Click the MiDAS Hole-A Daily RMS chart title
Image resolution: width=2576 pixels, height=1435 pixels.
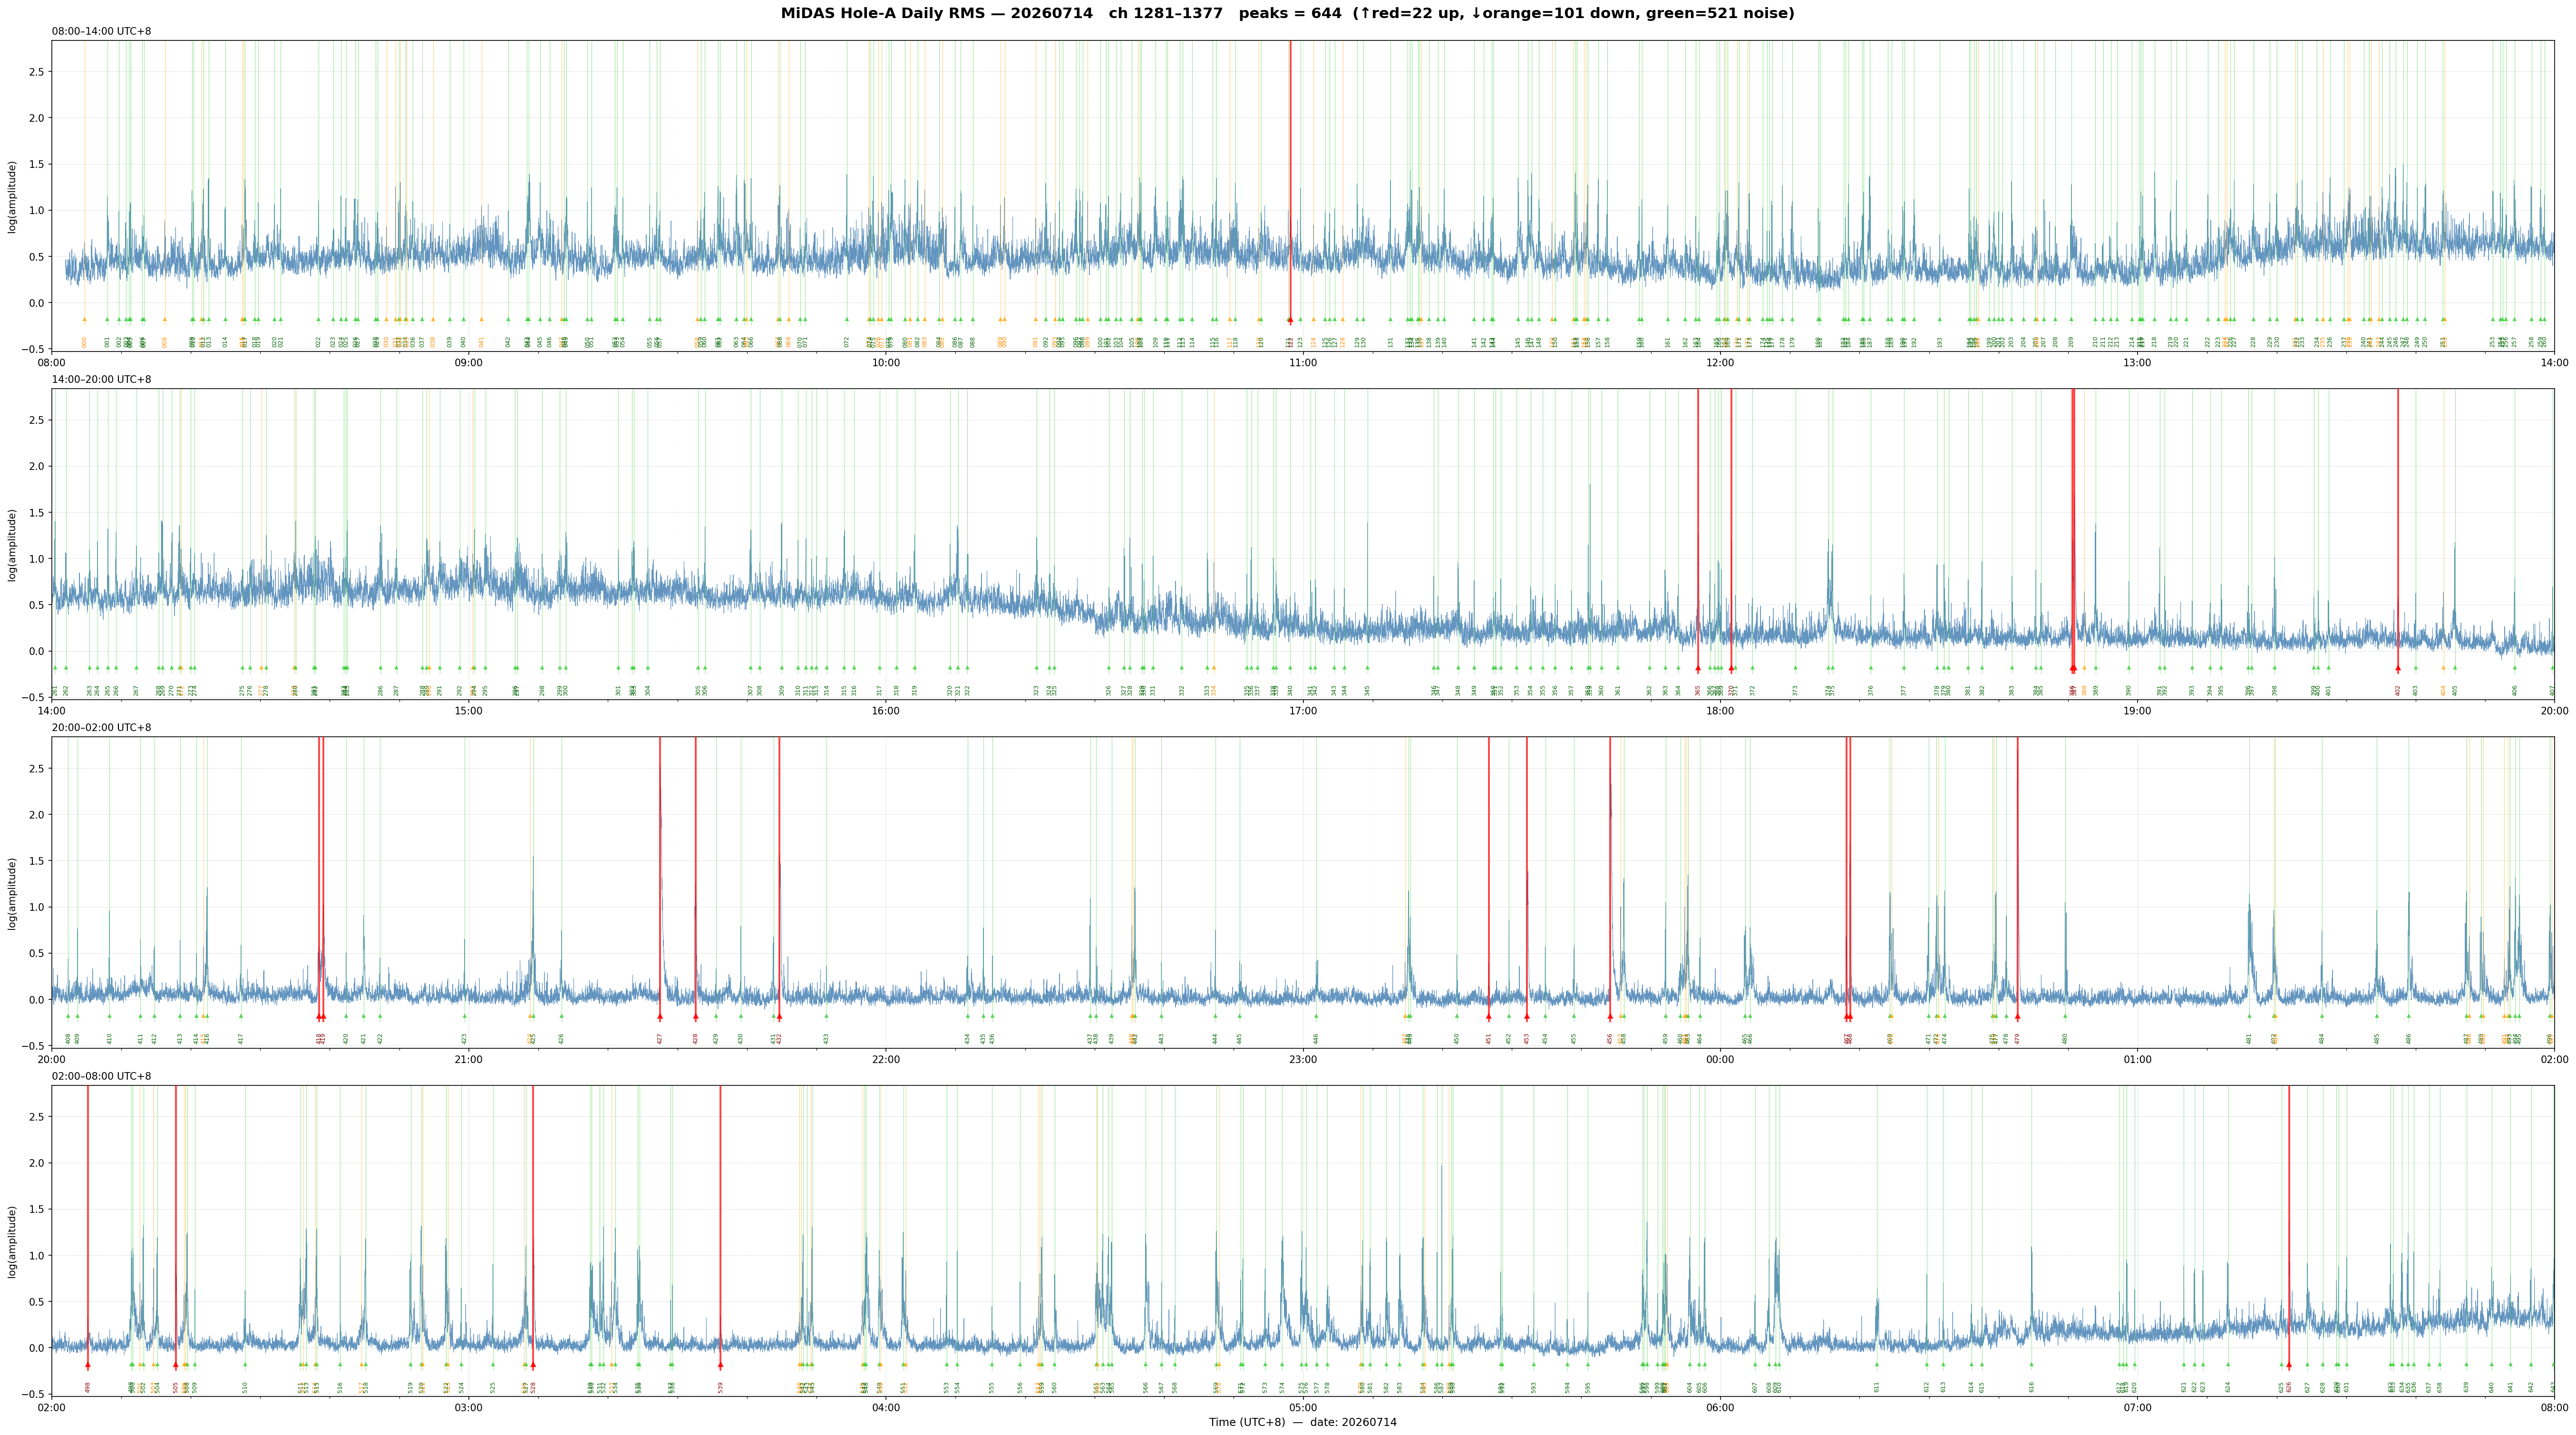click(x=1287, y=13)
